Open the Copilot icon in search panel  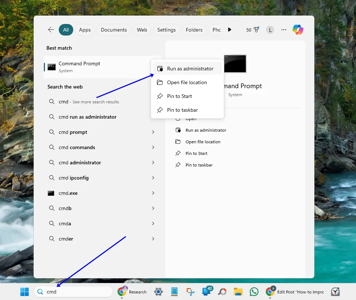tap(298, 30)
